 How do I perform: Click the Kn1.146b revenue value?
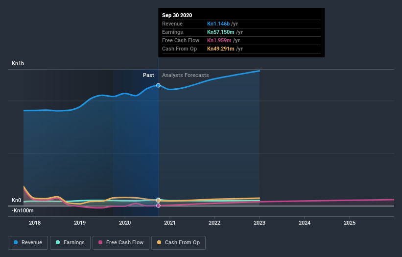[x=218, y=24]
